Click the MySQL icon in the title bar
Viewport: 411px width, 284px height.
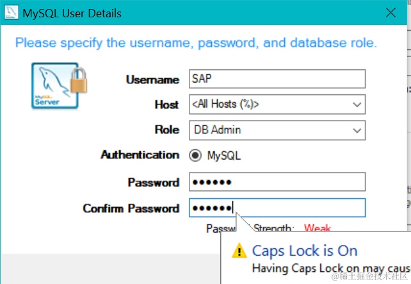pyautogui.click(x=12, y=12)
